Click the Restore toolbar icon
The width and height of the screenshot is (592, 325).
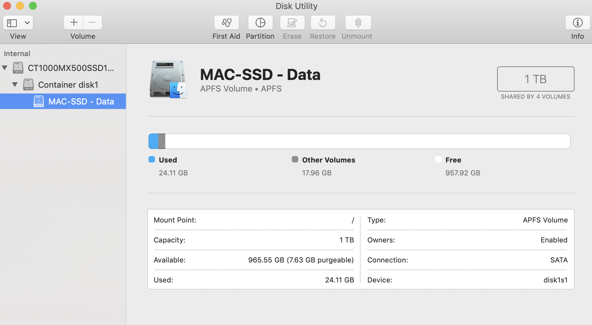(x=323, y=23)
